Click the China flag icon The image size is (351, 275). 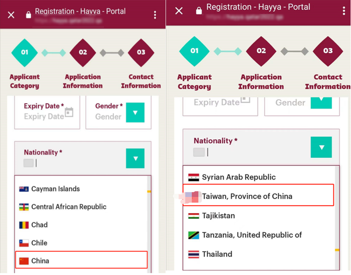click(x=24, y=261)
